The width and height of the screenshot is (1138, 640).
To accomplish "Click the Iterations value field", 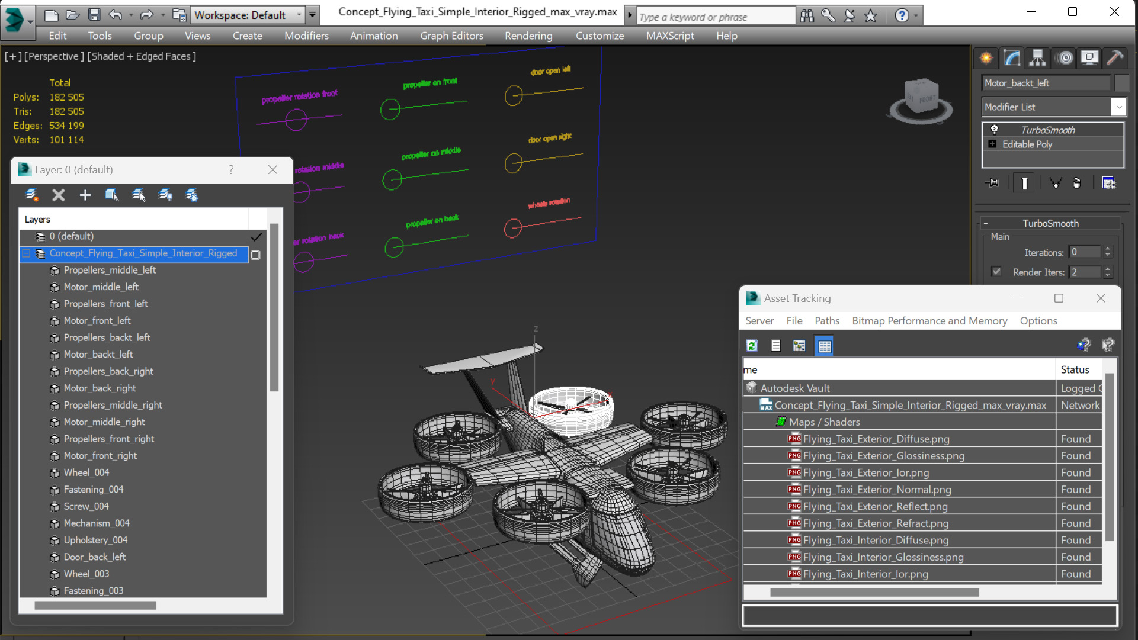I will click(x=1084, y=252).
